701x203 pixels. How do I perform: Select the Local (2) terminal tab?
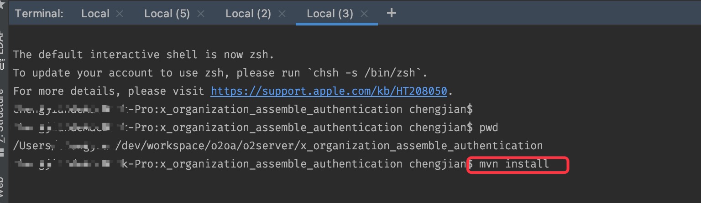(248, 14)
